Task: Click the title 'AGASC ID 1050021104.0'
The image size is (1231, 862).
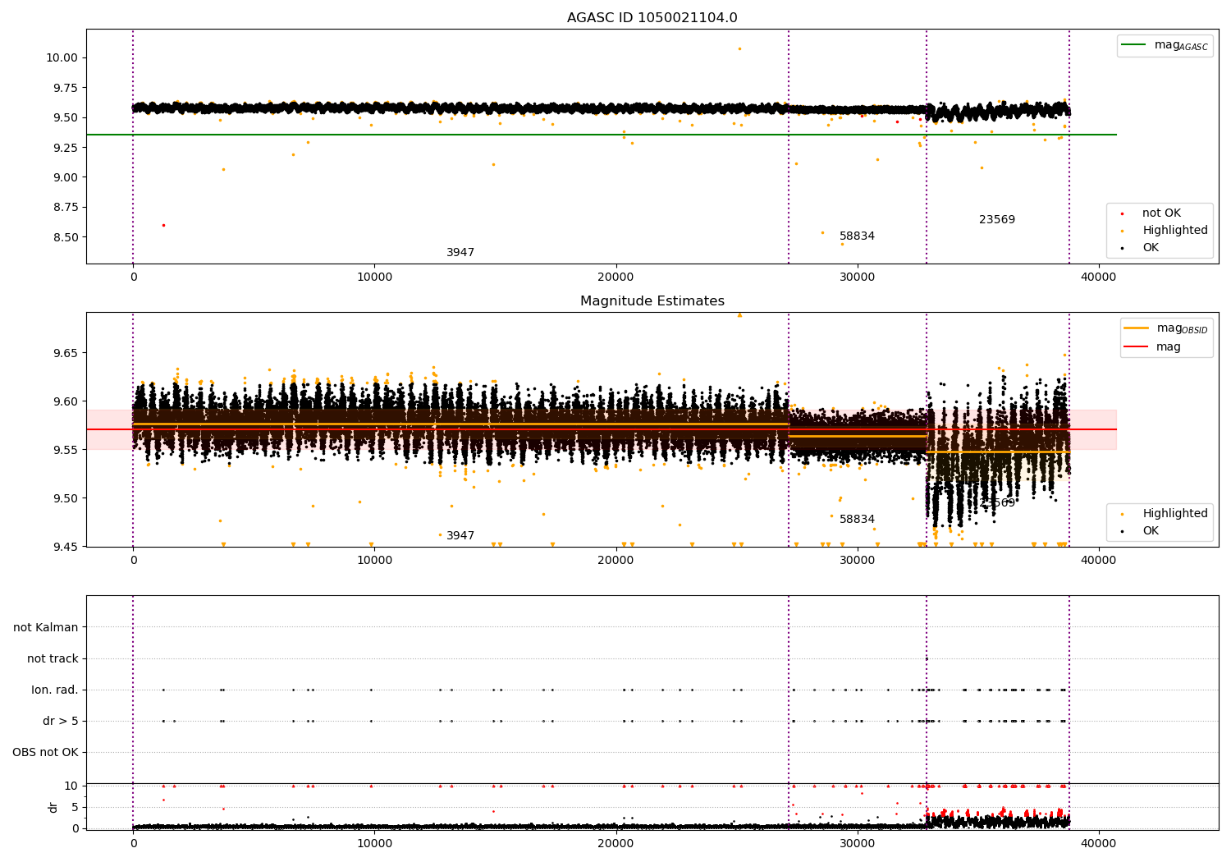Action: click(x=652, y=18)
